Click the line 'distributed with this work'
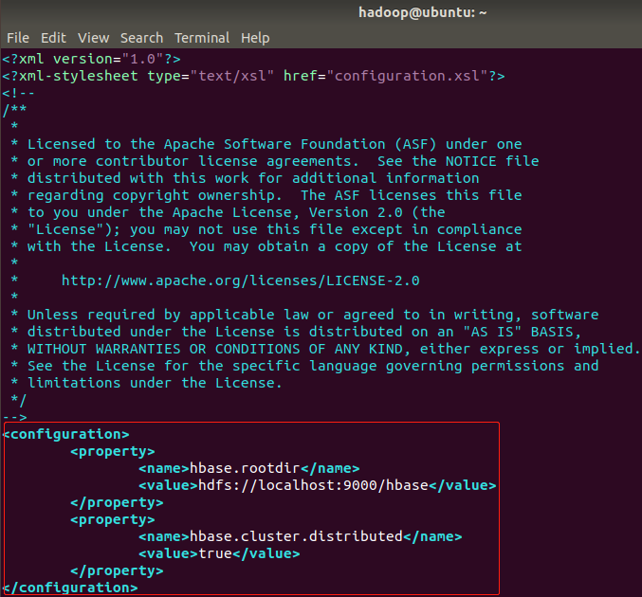 click(x=245, y=178)
